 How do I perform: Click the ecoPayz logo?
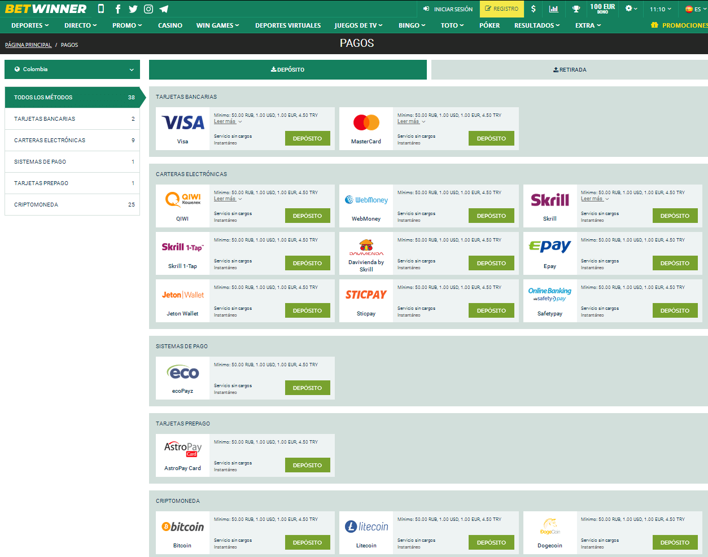coord(183,372)
